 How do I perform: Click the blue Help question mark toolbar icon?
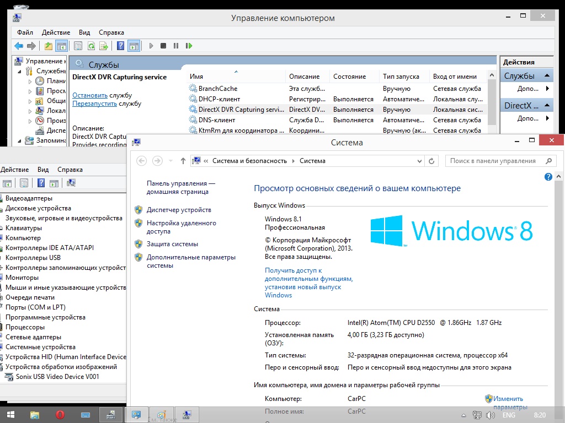pos(120,46)
